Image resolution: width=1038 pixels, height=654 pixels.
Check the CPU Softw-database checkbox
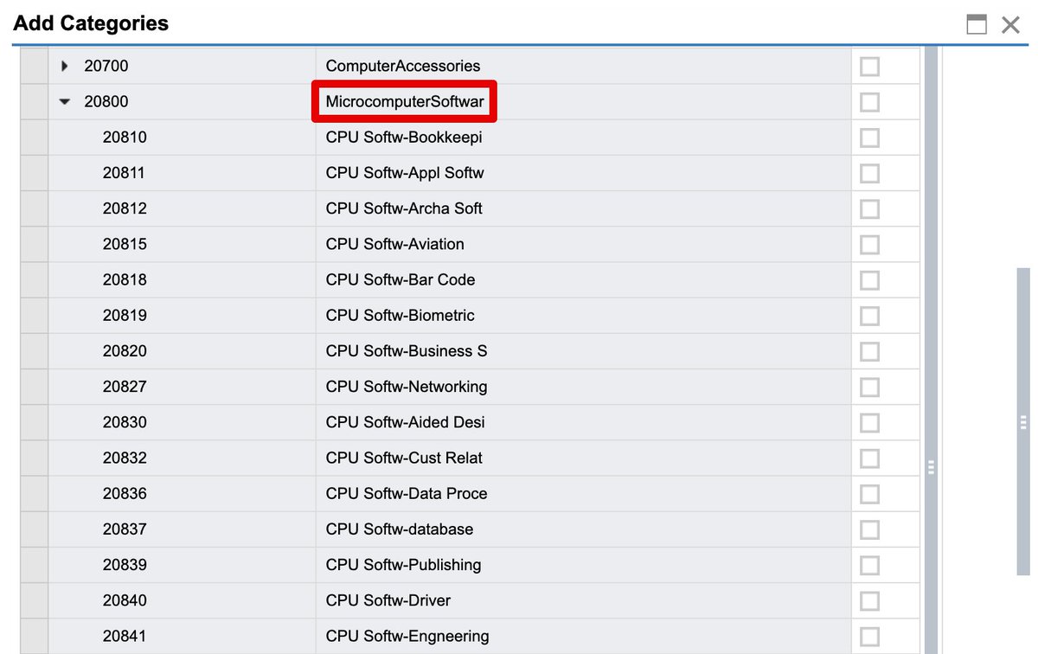point(869,529)
